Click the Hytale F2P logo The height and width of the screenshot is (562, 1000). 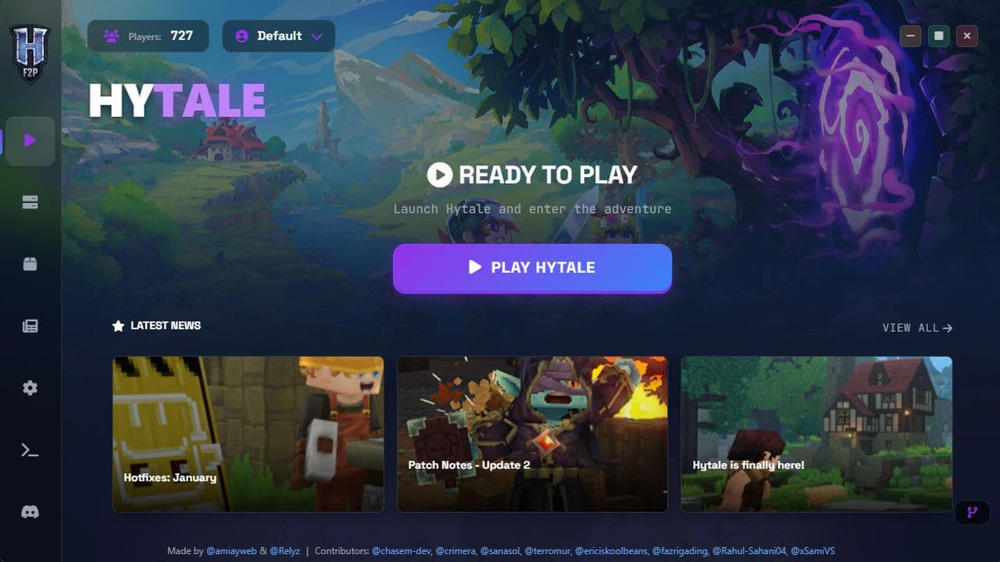pyautogui.click(x=30, y=53)
